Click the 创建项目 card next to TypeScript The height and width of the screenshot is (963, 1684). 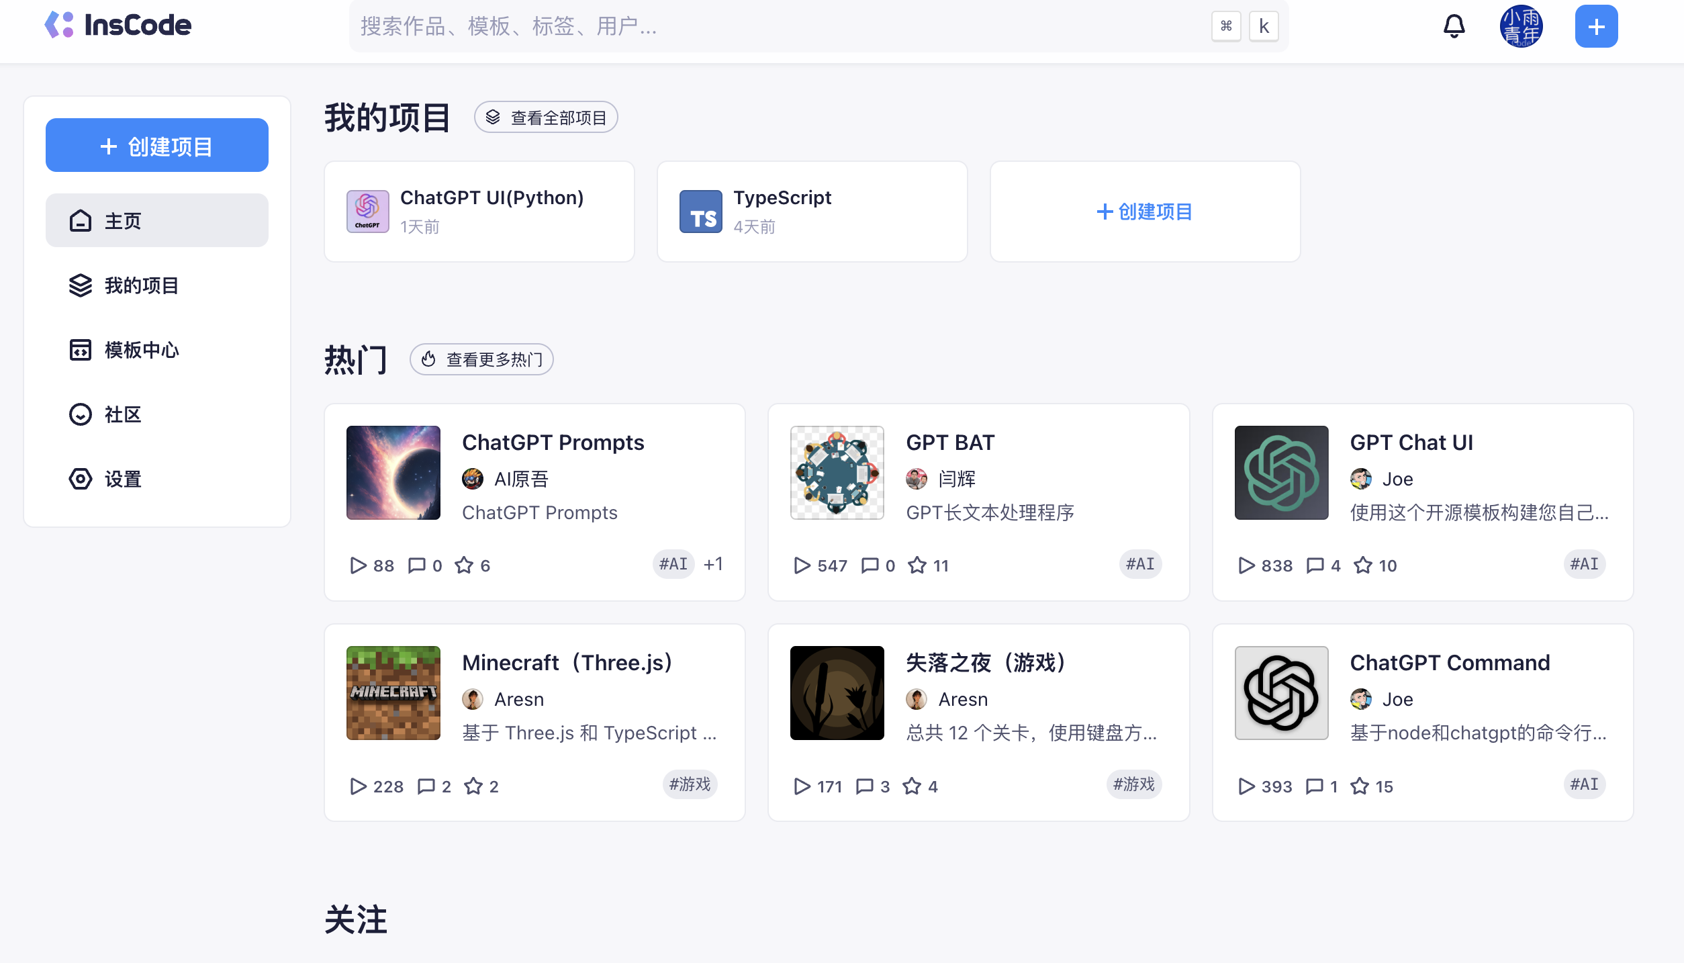coord(1143,211)
